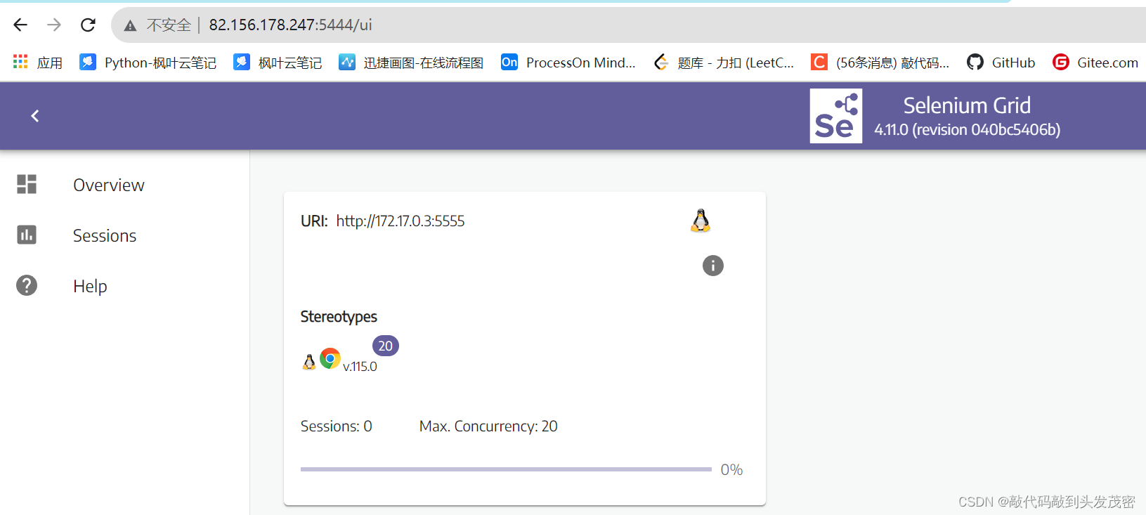Screen dimensions: 1146x515
Task: Click the Max. Concurrency: 20 label
Action: pos(488,426)
